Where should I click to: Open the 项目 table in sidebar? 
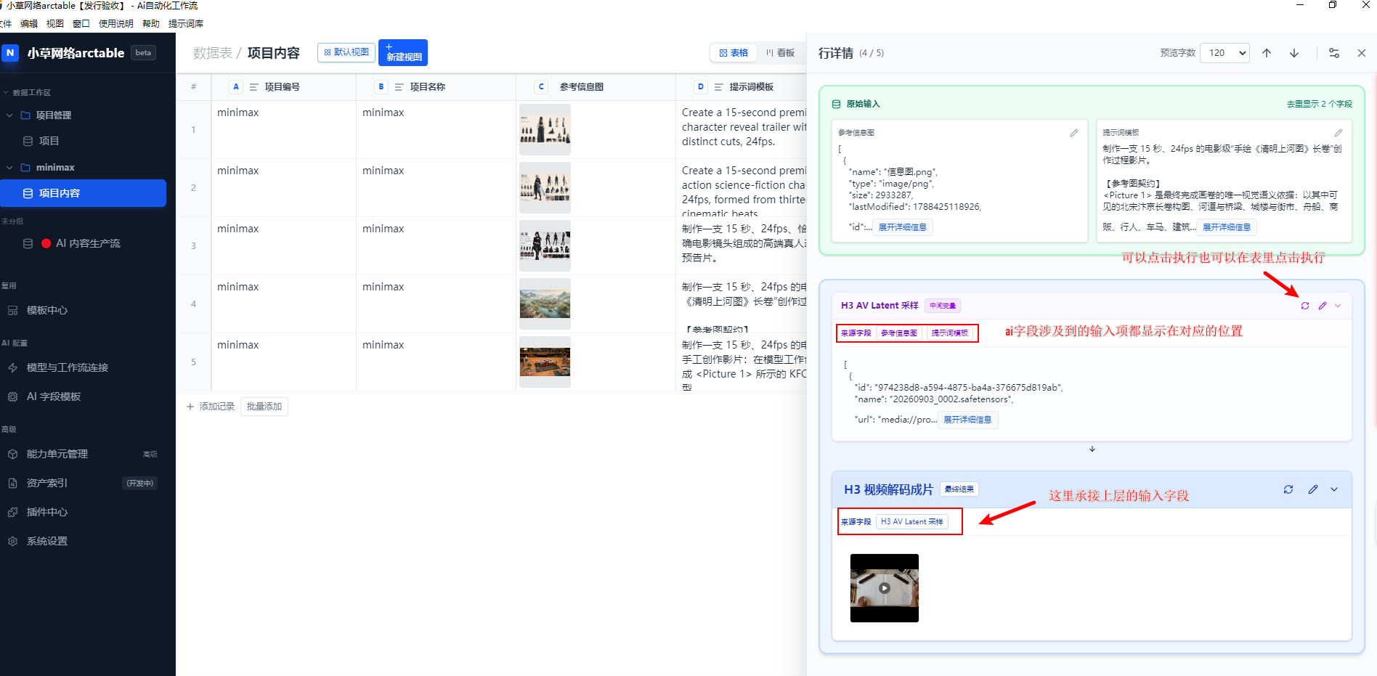[x=49, y=141]
